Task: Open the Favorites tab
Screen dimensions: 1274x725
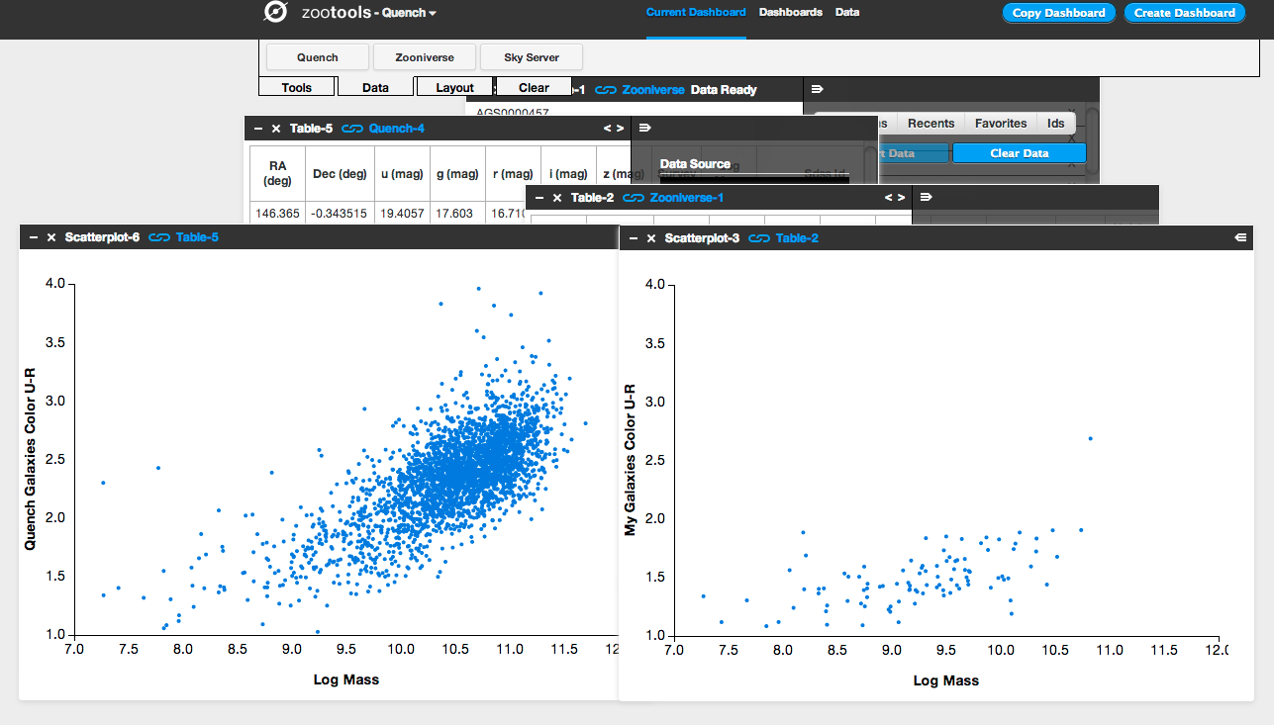Action: 1000,123
